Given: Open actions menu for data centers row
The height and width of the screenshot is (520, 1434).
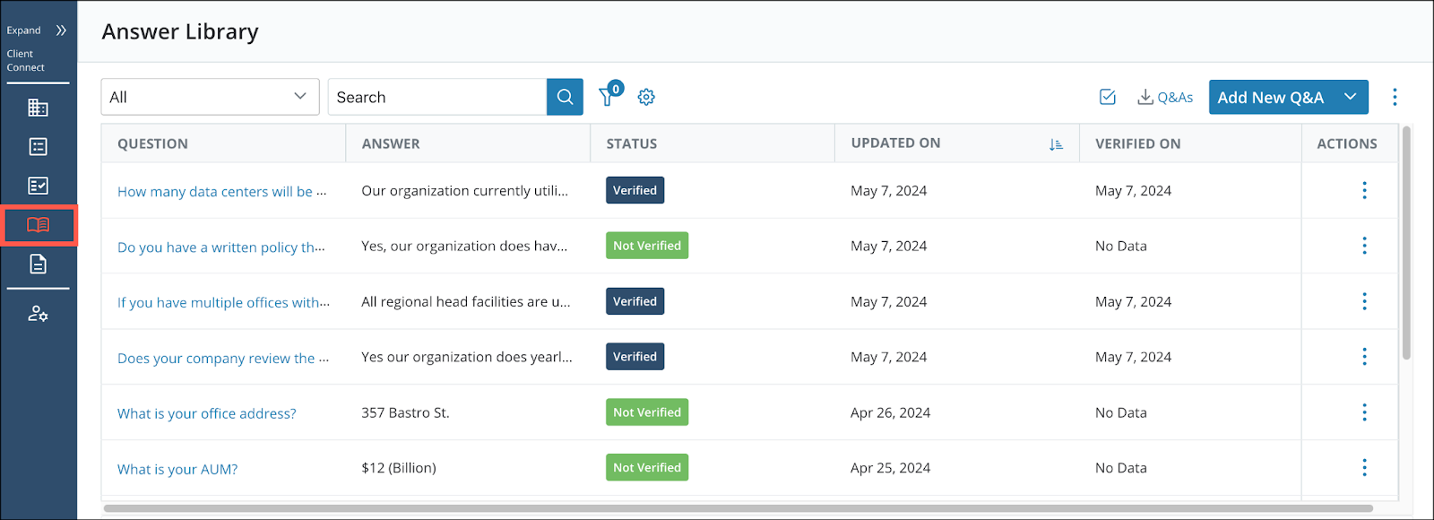Looking at the screenshot, I should pos(1364,190).
